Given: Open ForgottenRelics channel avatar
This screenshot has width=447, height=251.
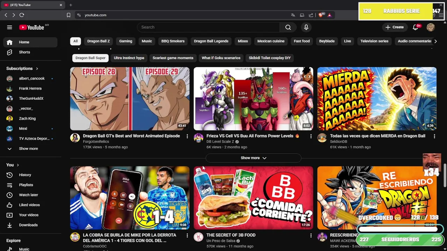Looking at the screenshot, I should [x=75, y=138].
